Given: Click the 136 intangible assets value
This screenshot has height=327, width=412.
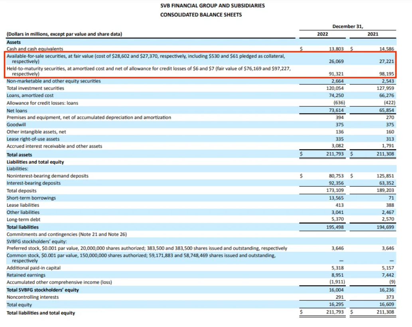Looking at the screenshot, I should point(339,132).
